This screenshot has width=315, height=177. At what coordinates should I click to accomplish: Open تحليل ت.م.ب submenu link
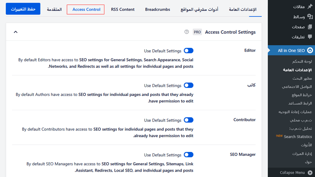[x=301, y=129]
